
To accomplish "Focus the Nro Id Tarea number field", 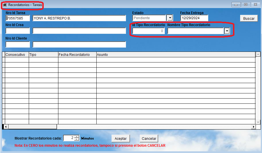I will tap(18, 18).
